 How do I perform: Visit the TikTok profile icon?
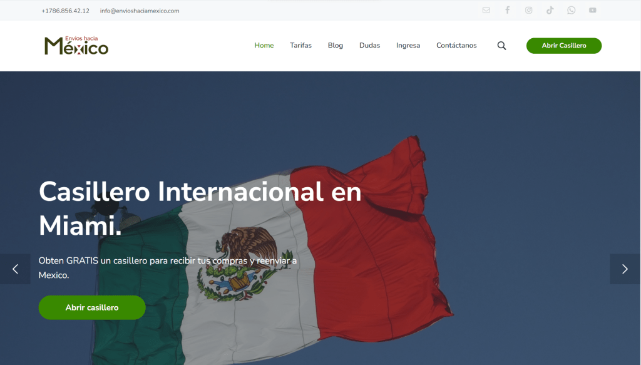(x=550, y=10)
